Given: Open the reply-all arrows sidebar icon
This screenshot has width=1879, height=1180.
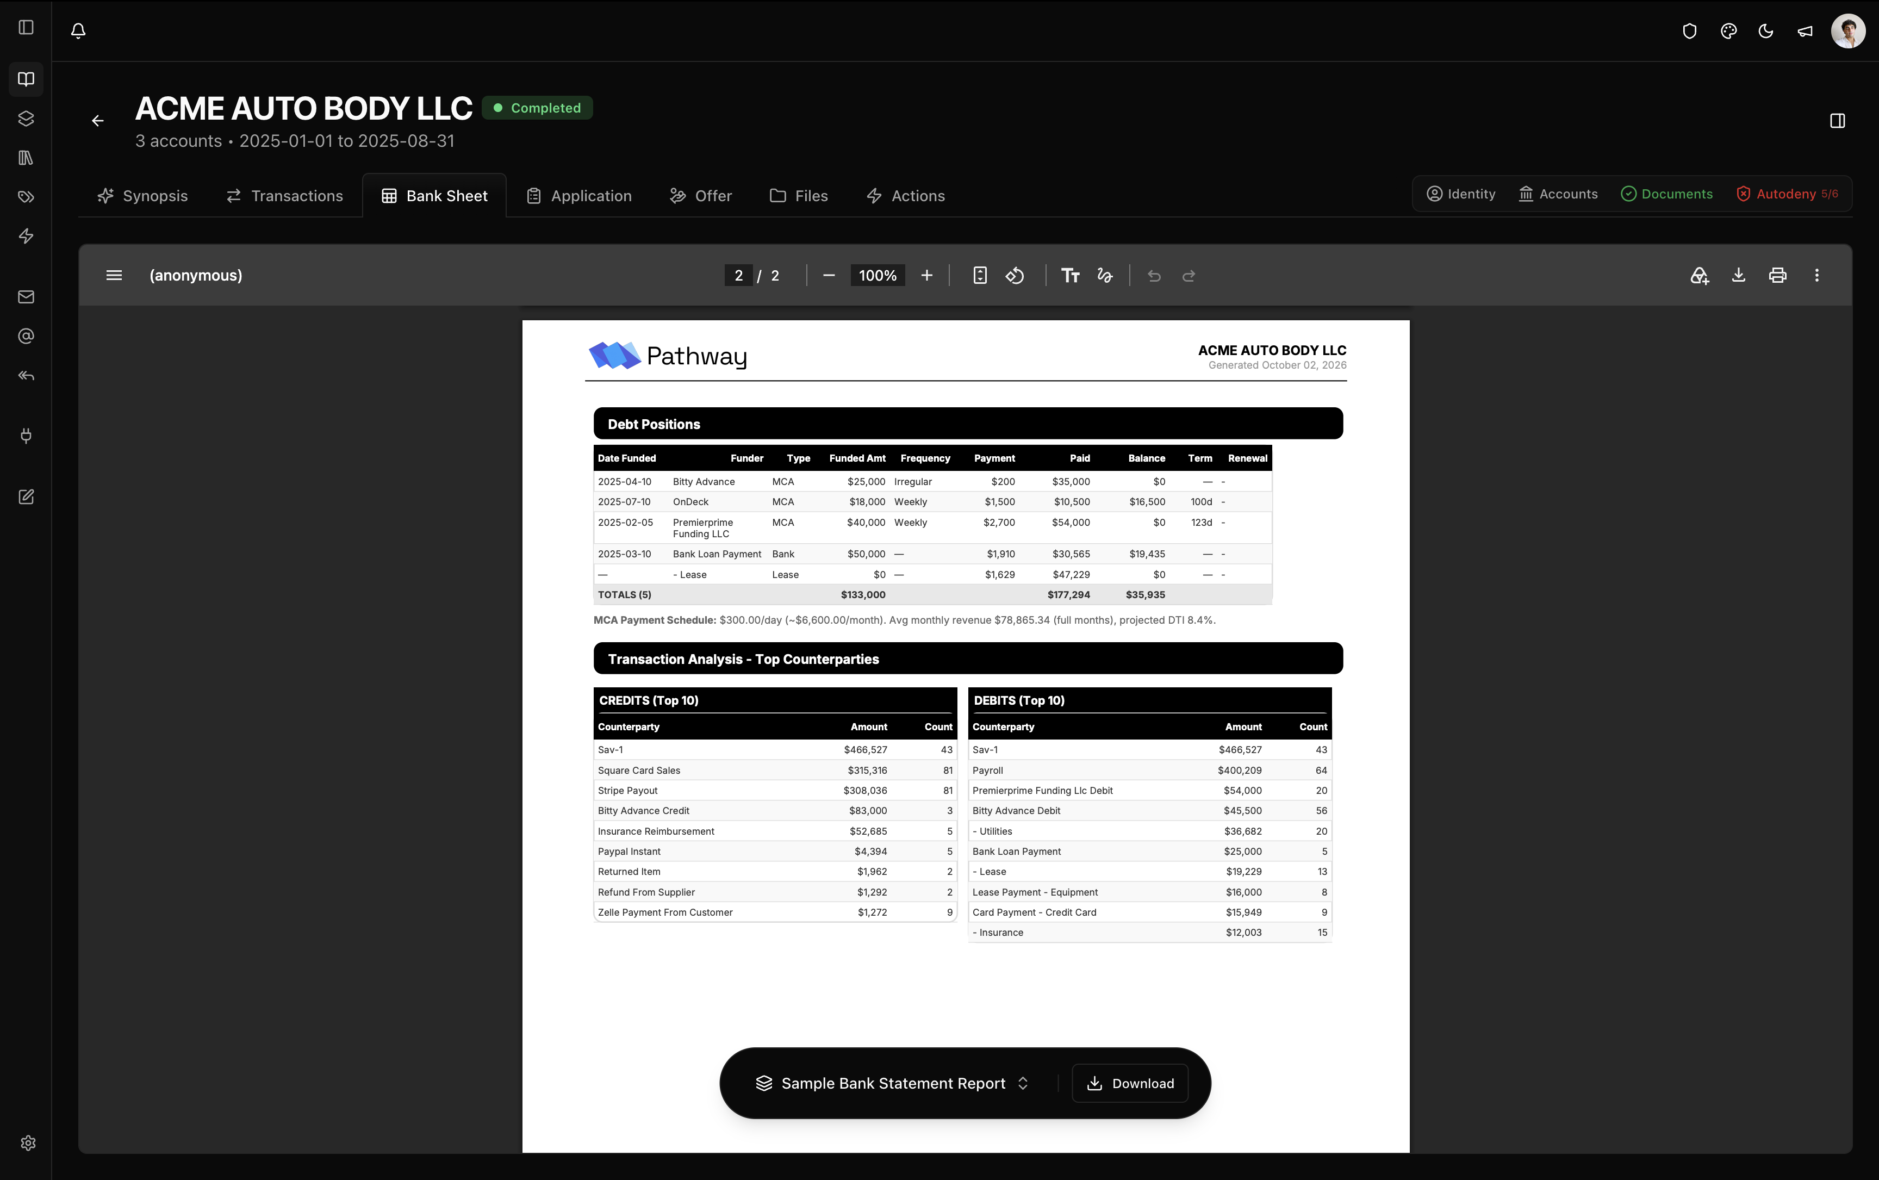Looking at the screenshot, I should tap(26, 375).
